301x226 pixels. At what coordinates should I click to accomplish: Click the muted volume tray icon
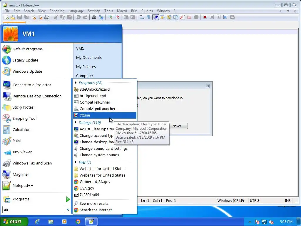pos(271,222)
